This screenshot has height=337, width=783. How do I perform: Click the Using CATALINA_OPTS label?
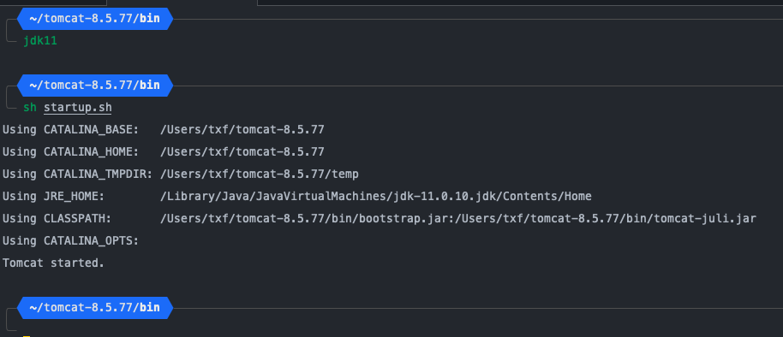click(x=70, y=241)
